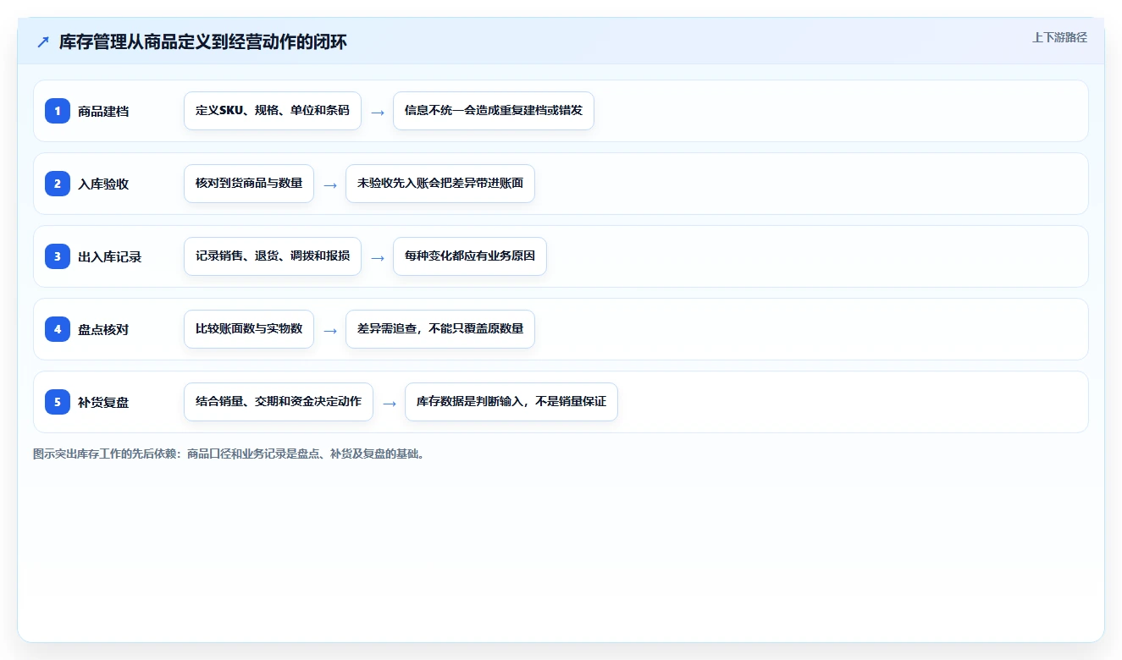The height and width of the screenshot is (660, 1122).
Task: Click the 信息不统一会造成重复建档或错发 box
Action: (x=494, y=111)
